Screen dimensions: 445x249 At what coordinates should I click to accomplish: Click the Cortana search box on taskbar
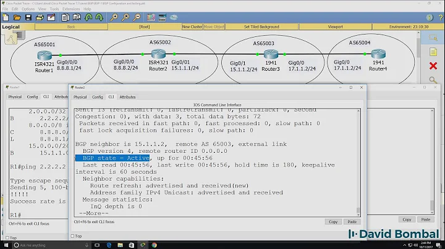pyautogui.click(x=51, y=245)
